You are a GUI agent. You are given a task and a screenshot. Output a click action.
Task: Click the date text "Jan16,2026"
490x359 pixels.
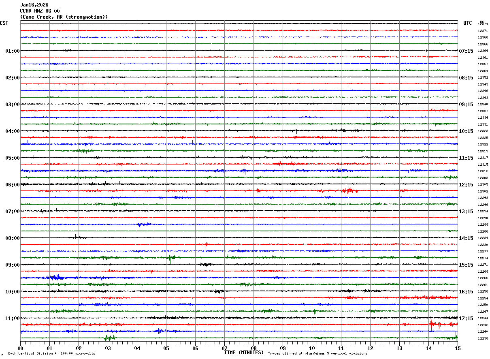pyautogui.click(x=34, y=5)
